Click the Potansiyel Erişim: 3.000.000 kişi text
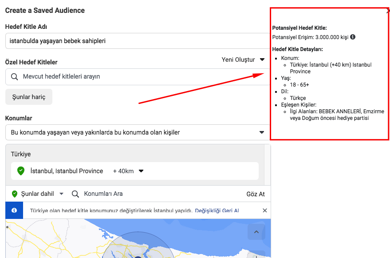The image size is (390, 258). (310, 37)
